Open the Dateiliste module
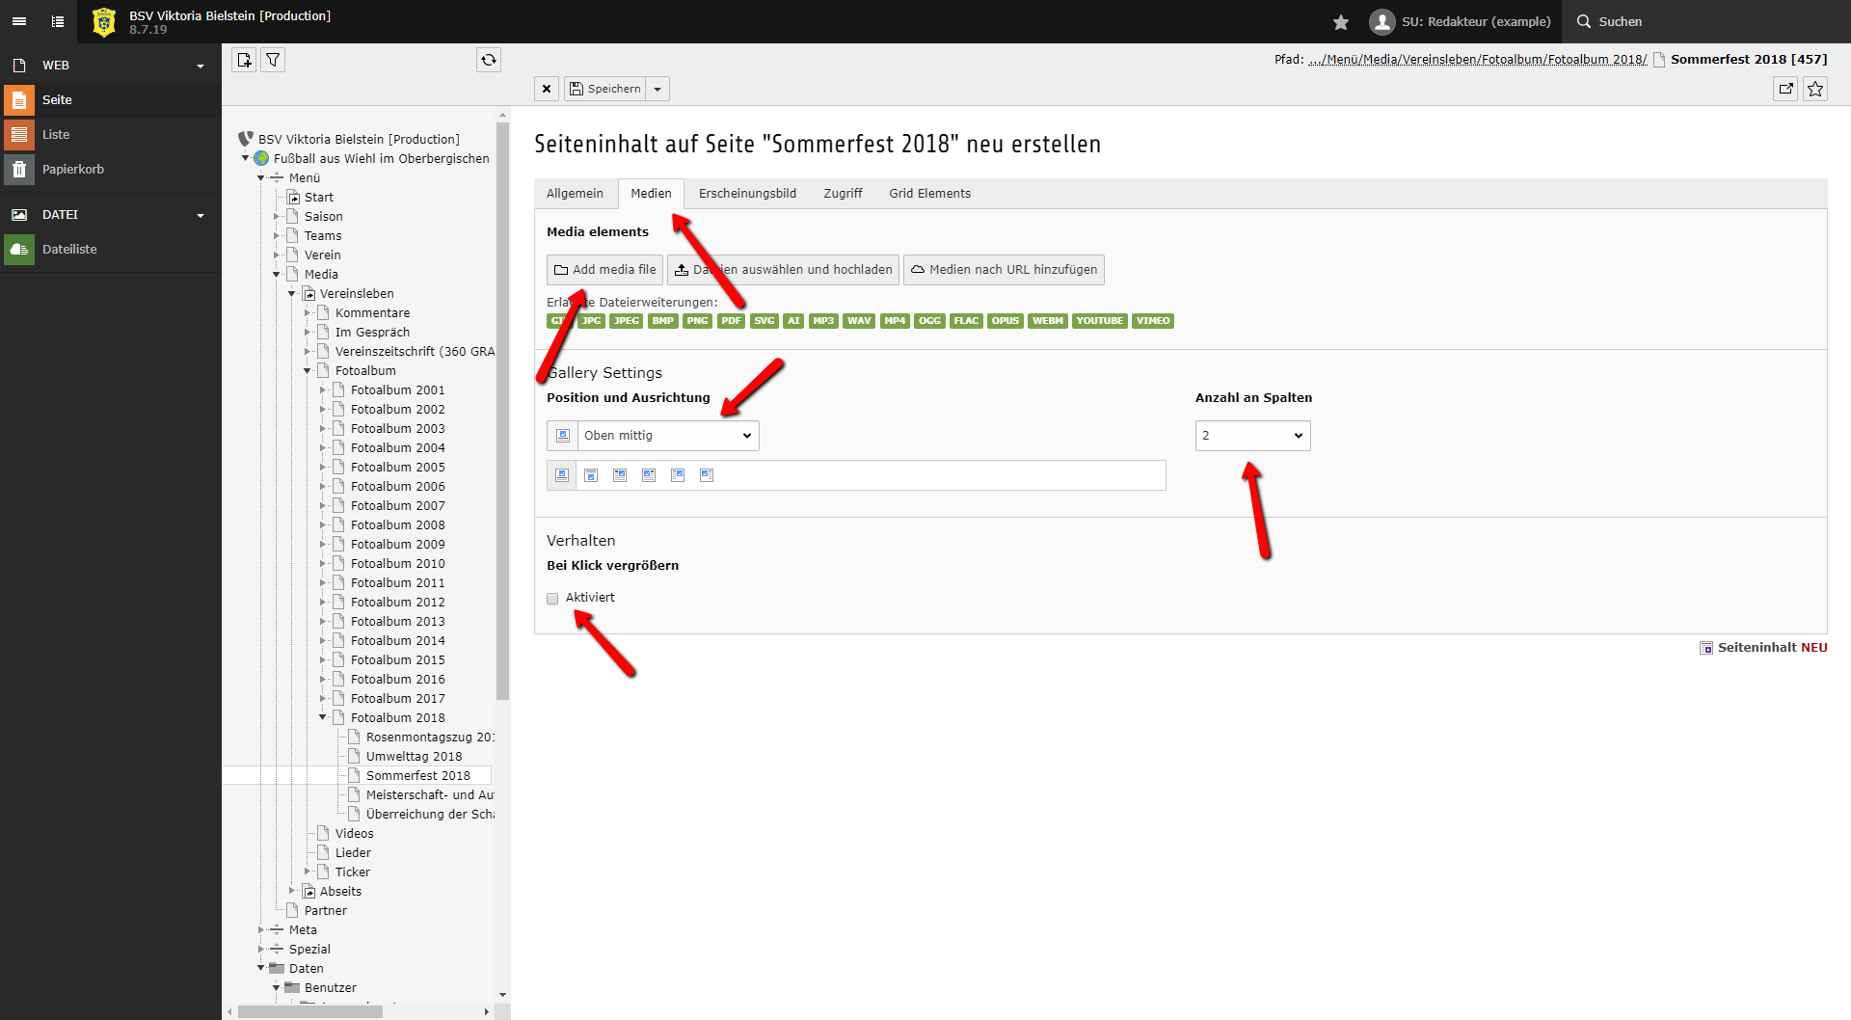Image resolution: width=1851 pixels, height=1020 pixels. (69, 249)
